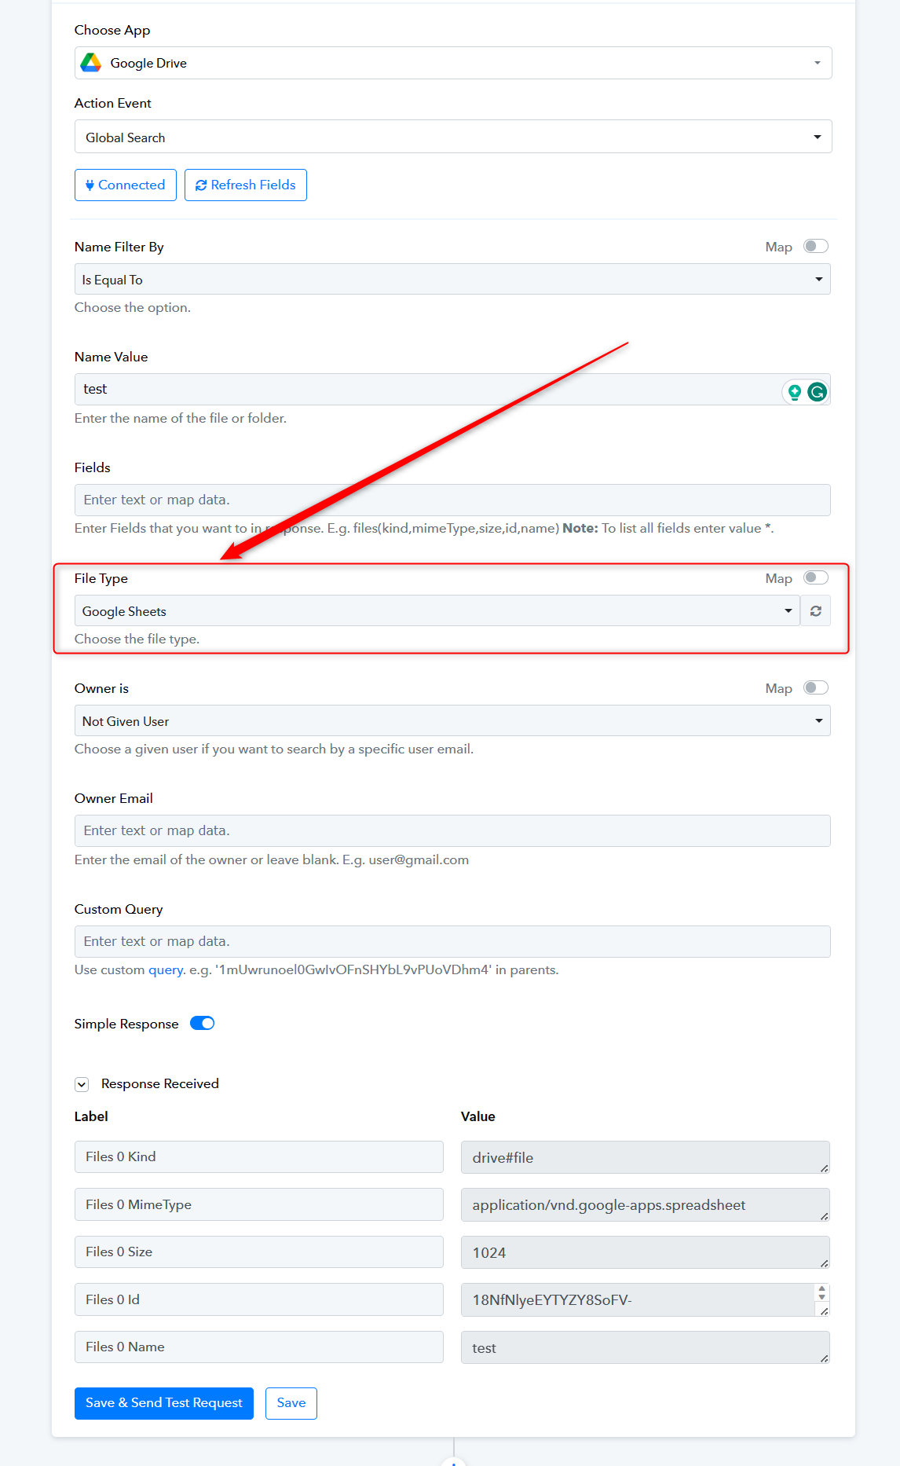Click stepper arrows in Files 0 Id value

[821, 1292]
